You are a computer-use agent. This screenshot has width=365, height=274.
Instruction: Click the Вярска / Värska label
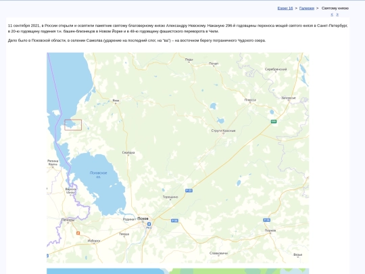70,191
